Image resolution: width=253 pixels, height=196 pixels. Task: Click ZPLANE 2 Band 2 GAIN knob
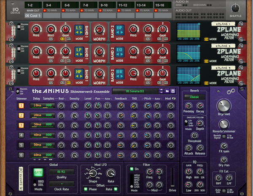coord(163,51)
